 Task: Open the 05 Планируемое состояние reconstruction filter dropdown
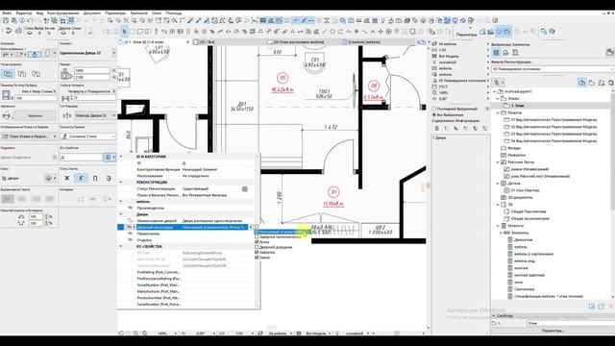pyautogui.click(x=553, y=69)
